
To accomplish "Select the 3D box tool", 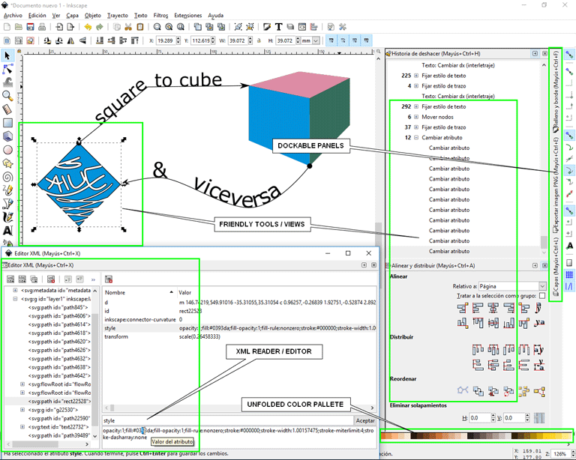I will 7,136.
